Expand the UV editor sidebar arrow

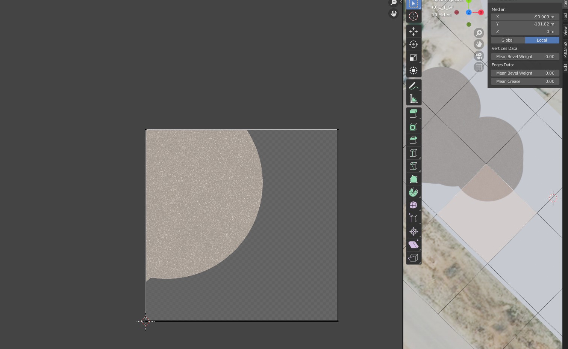pos(401,2)
